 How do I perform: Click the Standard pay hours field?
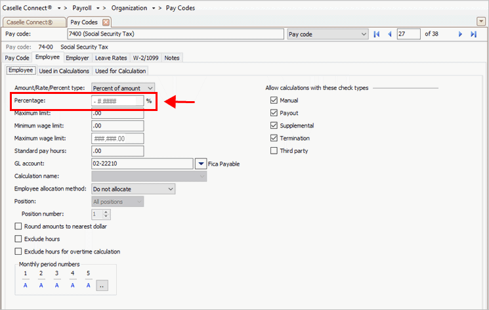(117, 151)
